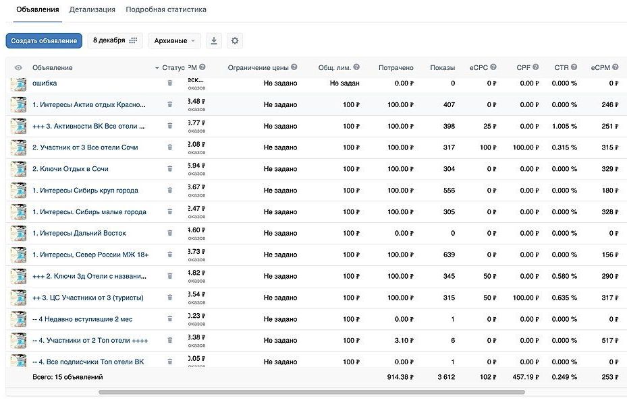Open the '8 декабря' date picker
627x404 pixels.
point(115,40)
